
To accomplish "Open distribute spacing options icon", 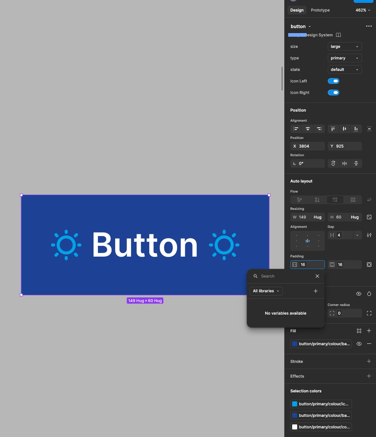I will [x=369, y=129].
